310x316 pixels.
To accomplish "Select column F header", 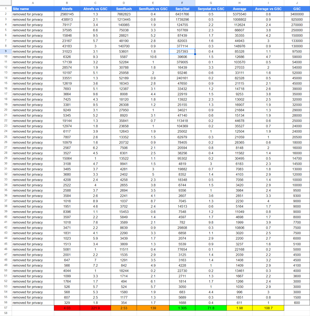I will 182,3.
